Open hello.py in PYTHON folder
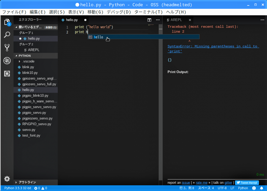This screenshot has width=267, height=191. [36, 90]
